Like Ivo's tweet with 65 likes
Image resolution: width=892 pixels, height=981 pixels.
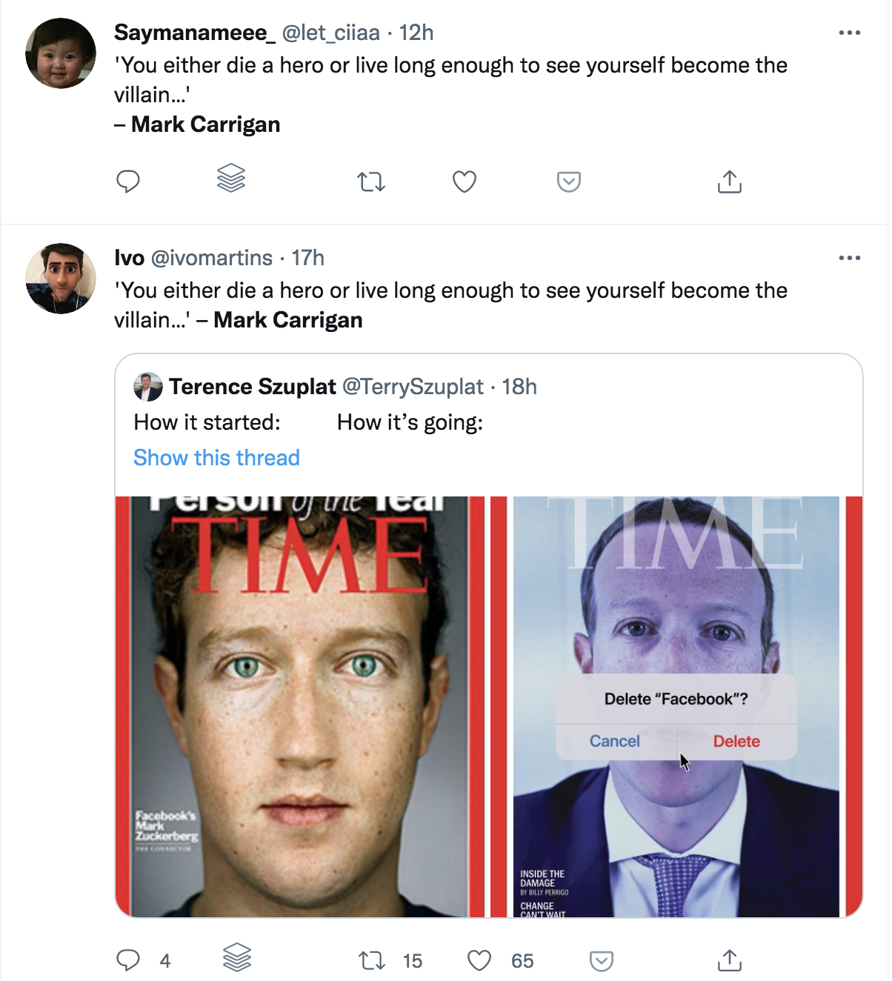[479, 961]
